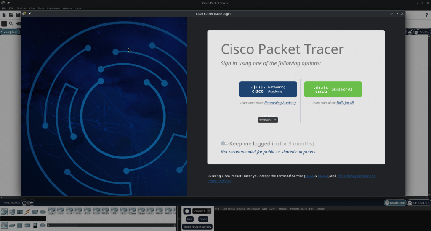This screenshot has height=231, width=431.
Task: Click the Open file folder icon
Action: point(11,15)
